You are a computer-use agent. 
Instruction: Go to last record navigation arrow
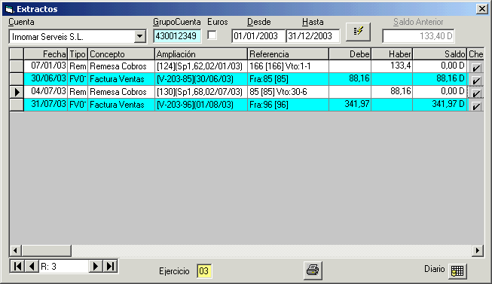click(x=110, y=267)
